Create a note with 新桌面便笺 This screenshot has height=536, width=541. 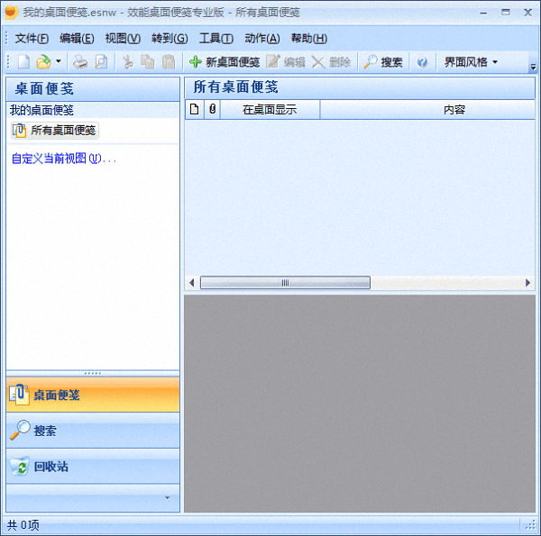pos(225,62)
